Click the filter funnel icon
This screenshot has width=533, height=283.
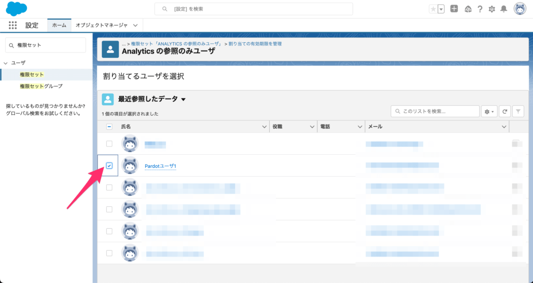518,112
